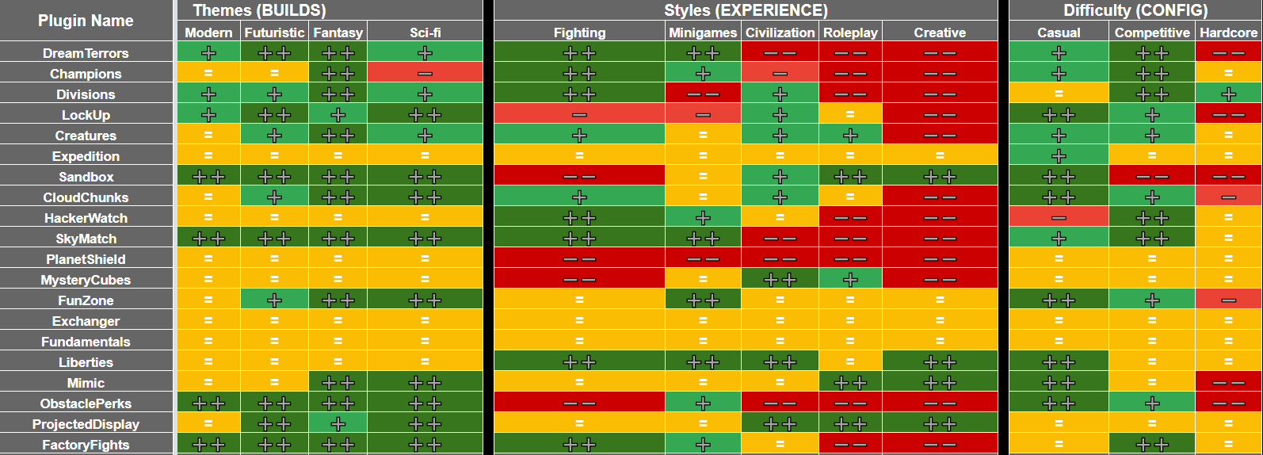
Task: Click the minus symbol in Champions Sci-fi cell
Action: pyautogui.click(x=425, y=74)
